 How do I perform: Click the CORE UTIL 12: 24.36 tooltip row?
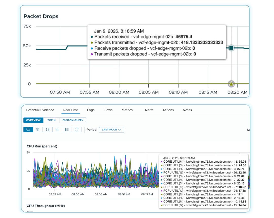click(x=203, y=165)
